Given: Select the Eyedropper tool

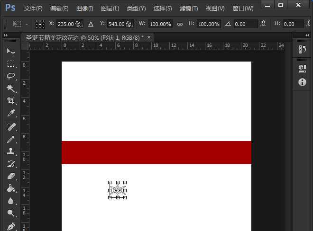Looking at the screenshot, I should coord(10,114).
